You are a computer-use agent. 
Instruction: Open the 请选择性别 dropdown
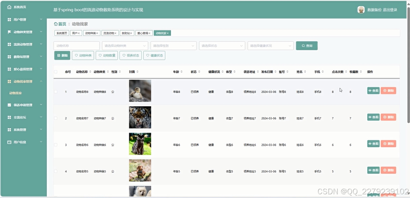pyautogui.click(x=173, y=46)
